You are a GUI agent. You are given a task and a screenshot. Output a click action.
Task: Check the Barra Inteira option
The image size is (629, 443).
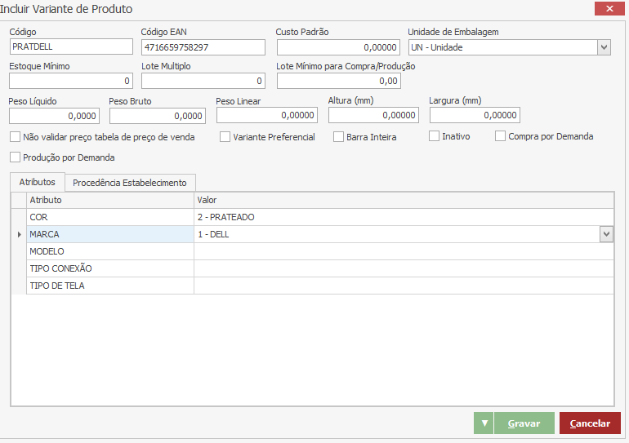click(x=339, y=137)
